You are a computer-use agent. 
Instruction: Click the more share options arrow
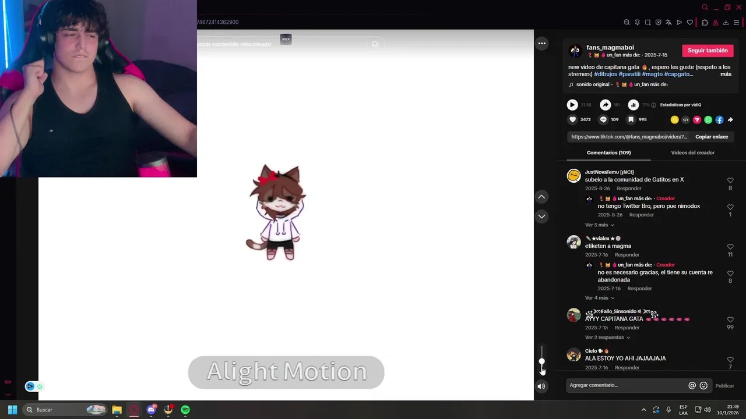730,120
